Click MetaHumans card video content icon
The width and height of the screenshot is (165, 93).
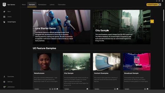[55, 89]
